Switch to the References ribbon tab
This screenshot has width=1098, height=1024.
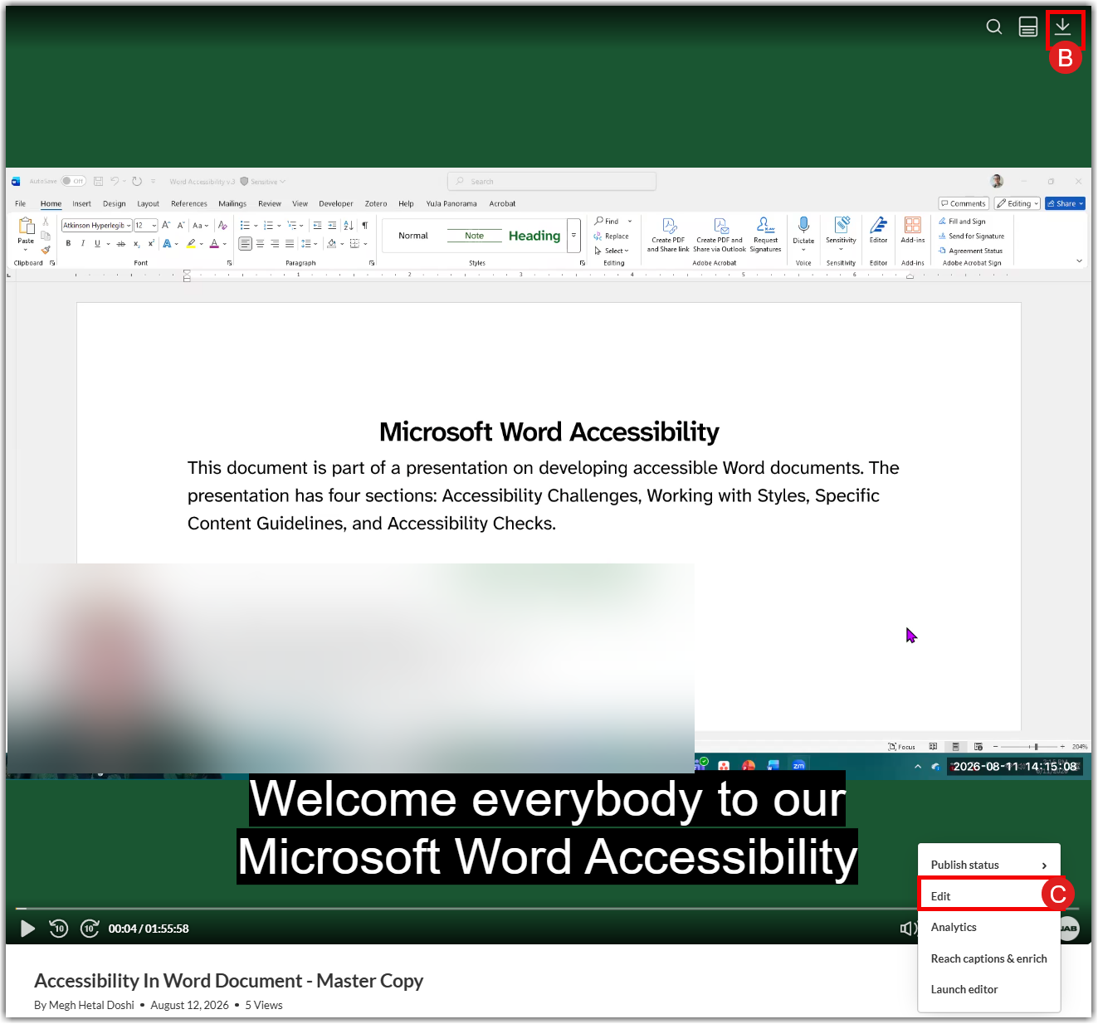pos(189,203)
